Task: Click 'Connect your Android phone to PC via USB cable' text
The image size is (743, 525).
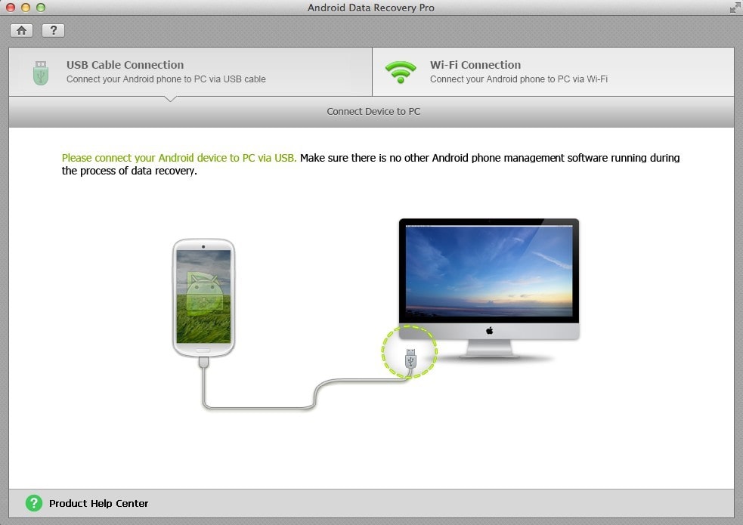Action: coord(166,79)
